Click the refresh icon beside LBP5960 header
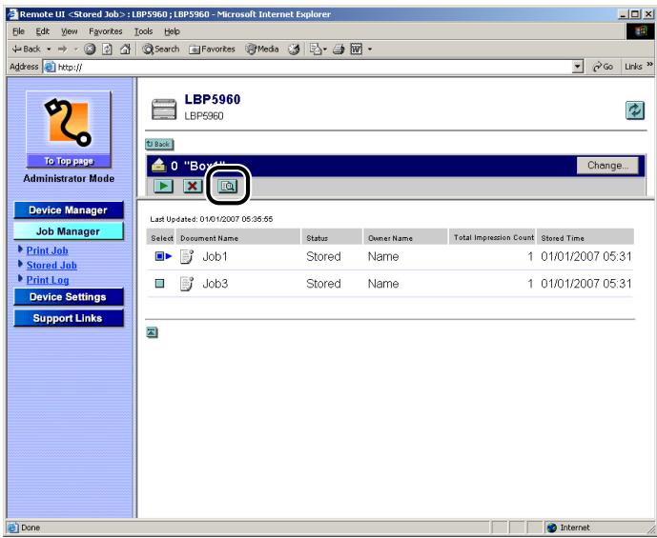 pyautogui.click(x=635, y=110)
